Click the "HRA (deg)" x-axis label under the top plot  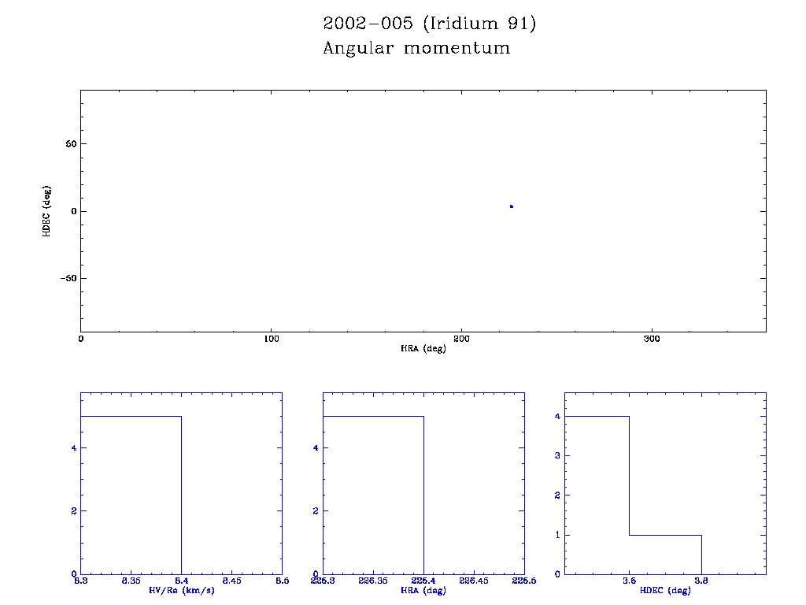[423, 348]
